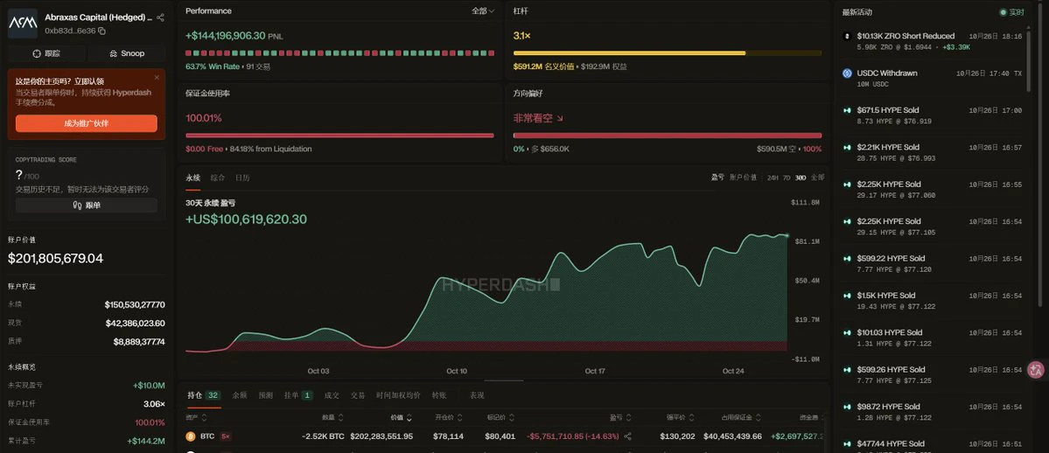1049x453 pixels.
Task: Click the $671.5 HYPE Sold icon
Action: tap(846, 110)
